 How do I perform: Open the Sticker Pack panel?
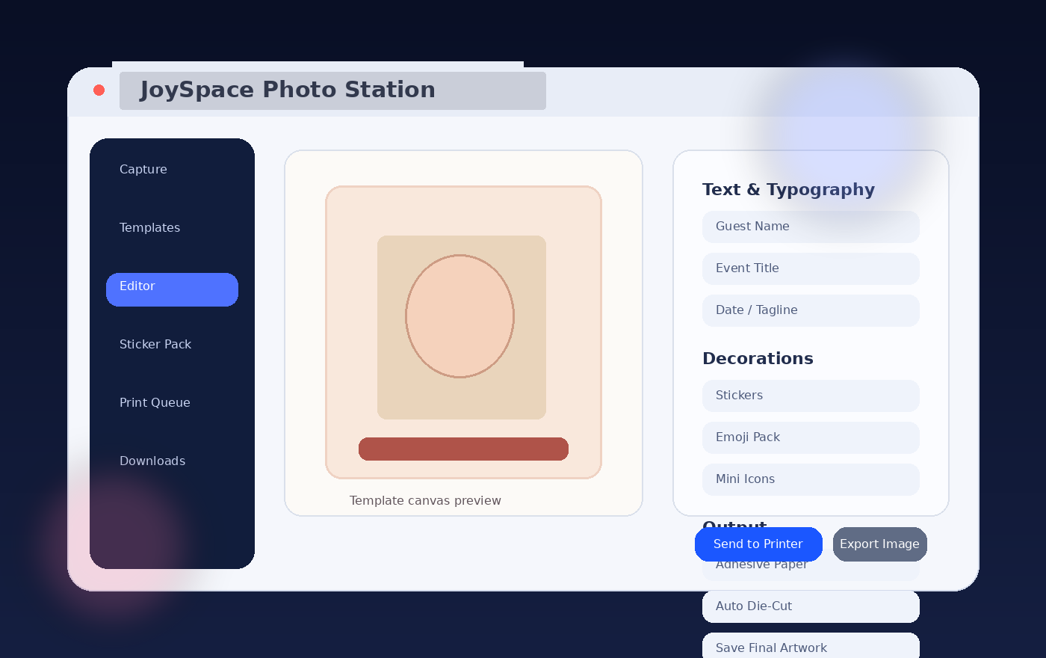pyautogui.click(x=155, y=344)
